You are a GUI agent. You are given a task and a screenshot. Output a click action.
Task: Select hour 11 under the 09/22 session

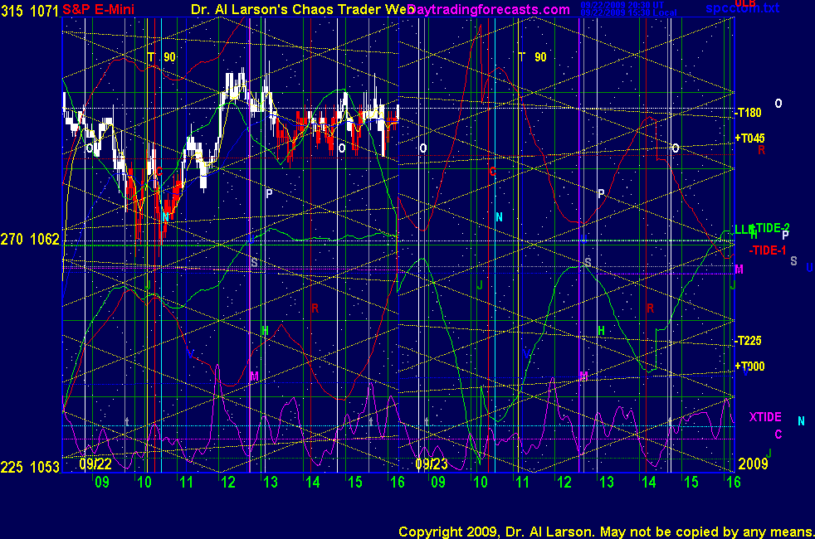pyautogui.click(x=186, y=483)
